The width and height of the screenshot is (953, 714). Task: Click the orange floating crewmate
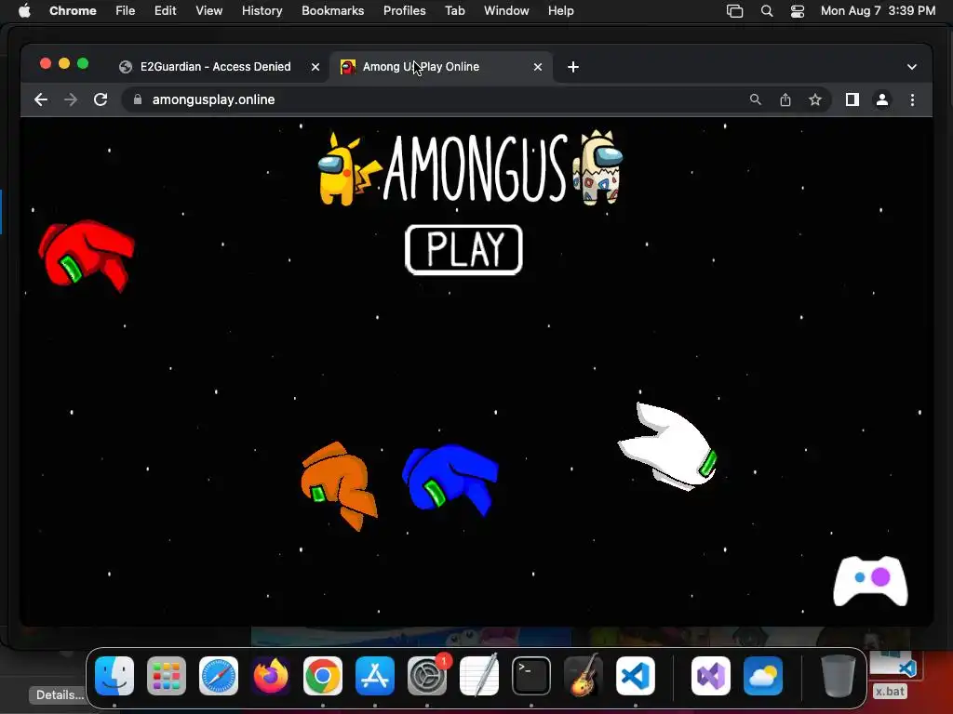338,485
